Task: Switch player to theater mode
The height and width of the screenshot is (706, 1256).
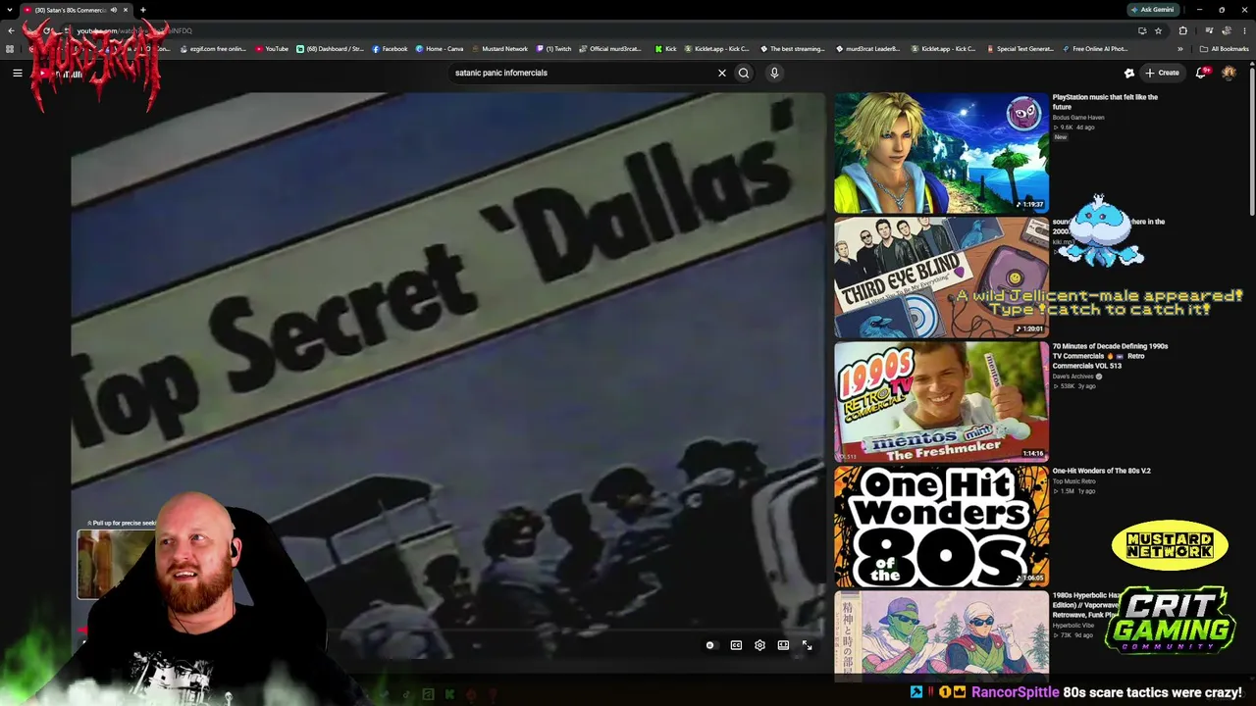Action: pyautogui.click(x=783, y=645)
